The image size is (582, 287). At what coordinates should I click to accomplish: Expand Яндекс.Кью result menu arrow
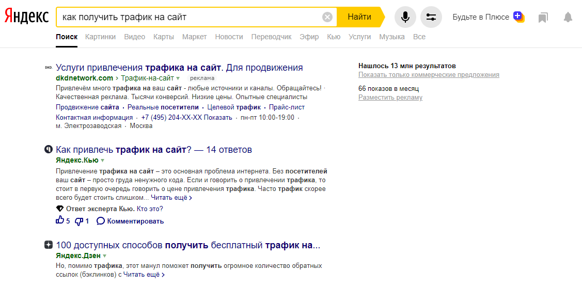click(x=102, y=161)
